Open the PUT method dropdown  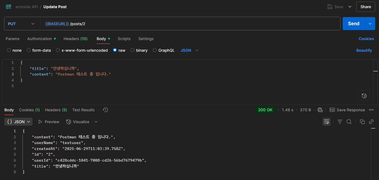(21, 24)
